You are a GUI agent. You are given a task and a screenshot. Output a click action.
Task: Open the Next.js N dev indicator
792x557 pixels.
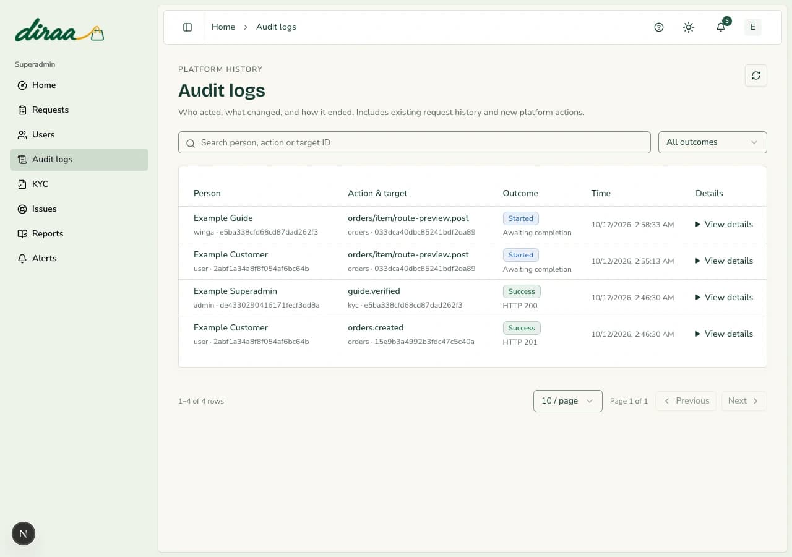click(x=24, y=533)
